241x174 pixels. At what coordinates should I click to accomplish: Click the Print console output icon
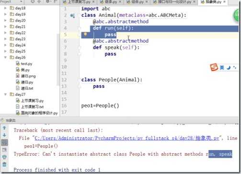click(4, 157)
